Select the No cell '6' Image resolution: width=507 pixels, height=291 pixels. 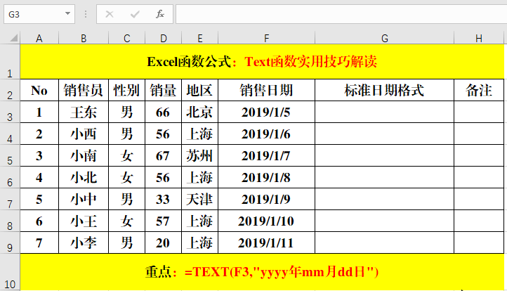point(39,221)
